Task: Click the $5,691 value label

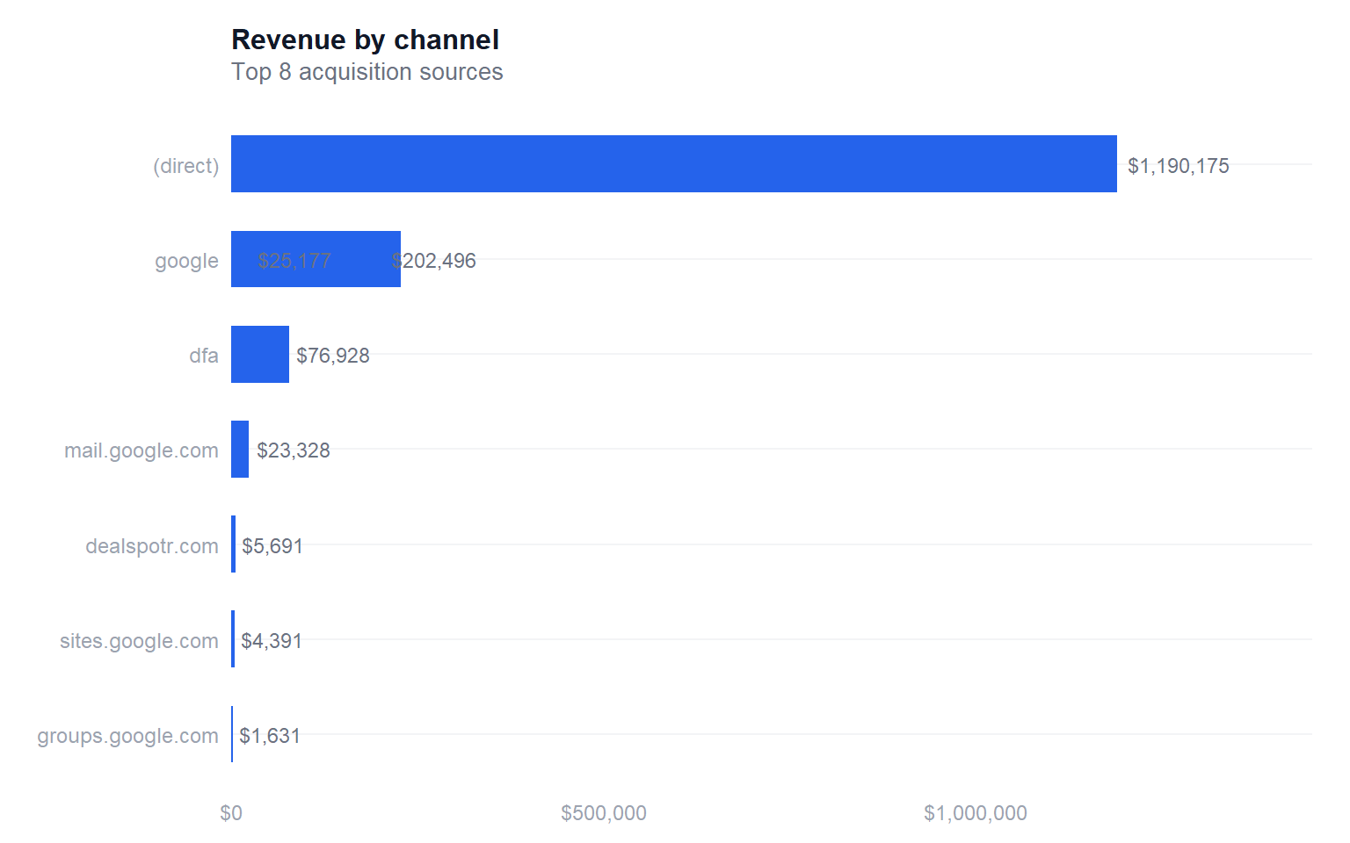Action: [x=272, y=546]
